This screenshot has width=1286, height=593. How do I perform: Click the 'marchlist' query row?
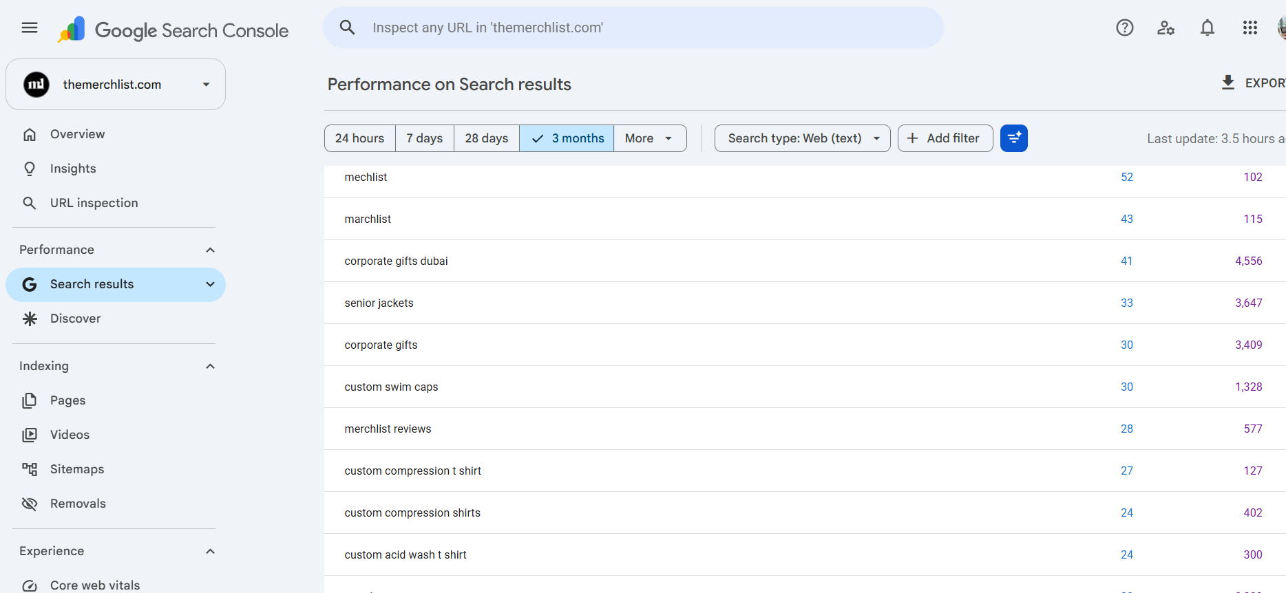click(x=805, y=219)
